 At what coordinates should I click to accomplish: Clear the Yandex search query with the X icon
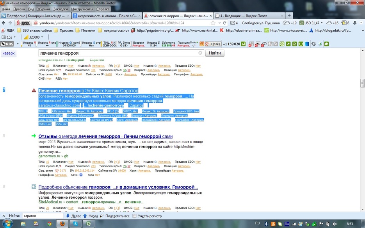[200, 53]
